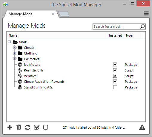This screenshot has height=137, width=152.
Task: Maximize the Mod Manager window
Action: [x=133, y=4]
